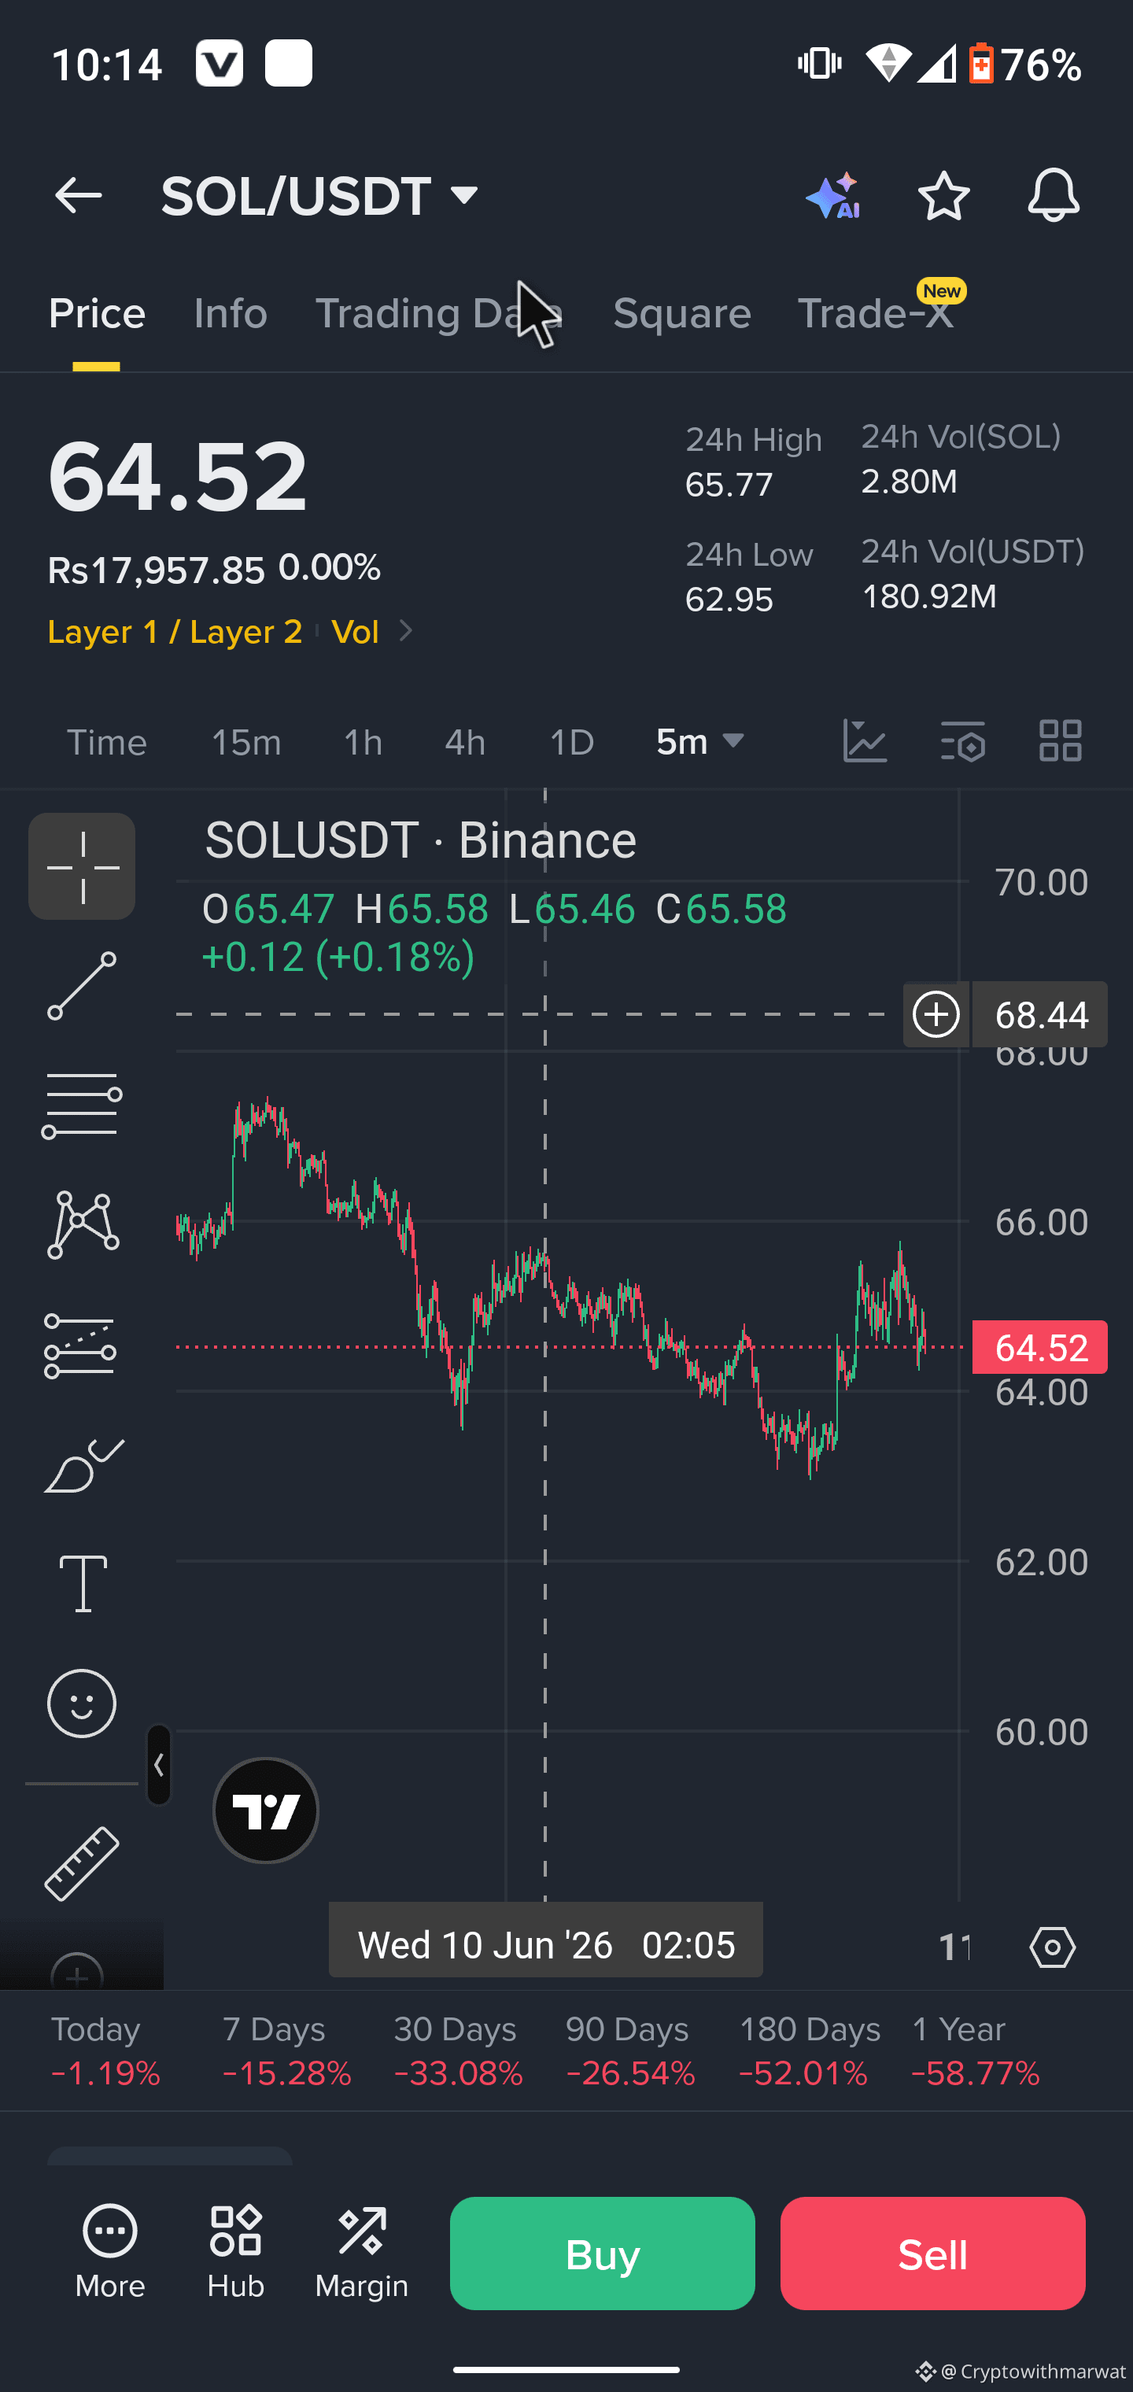The height and width of the screenshot is (2392, 1133).
Task: Select the forecast and projection tool
Action: (80, 1345)
